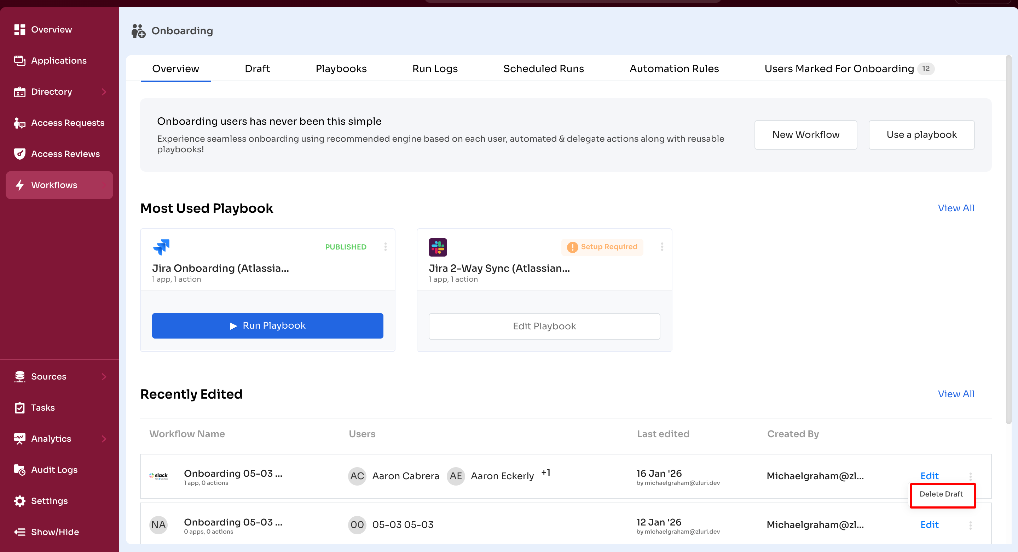
Task: Open Applications from the sidebar icon
Action: point(19,60)
